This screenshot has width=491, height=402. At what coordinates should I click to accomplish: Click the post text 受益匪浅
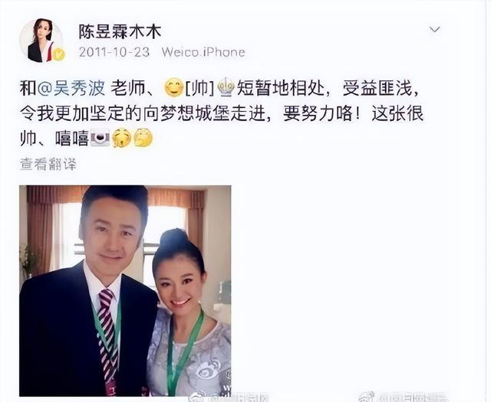(x=381, y=89)
